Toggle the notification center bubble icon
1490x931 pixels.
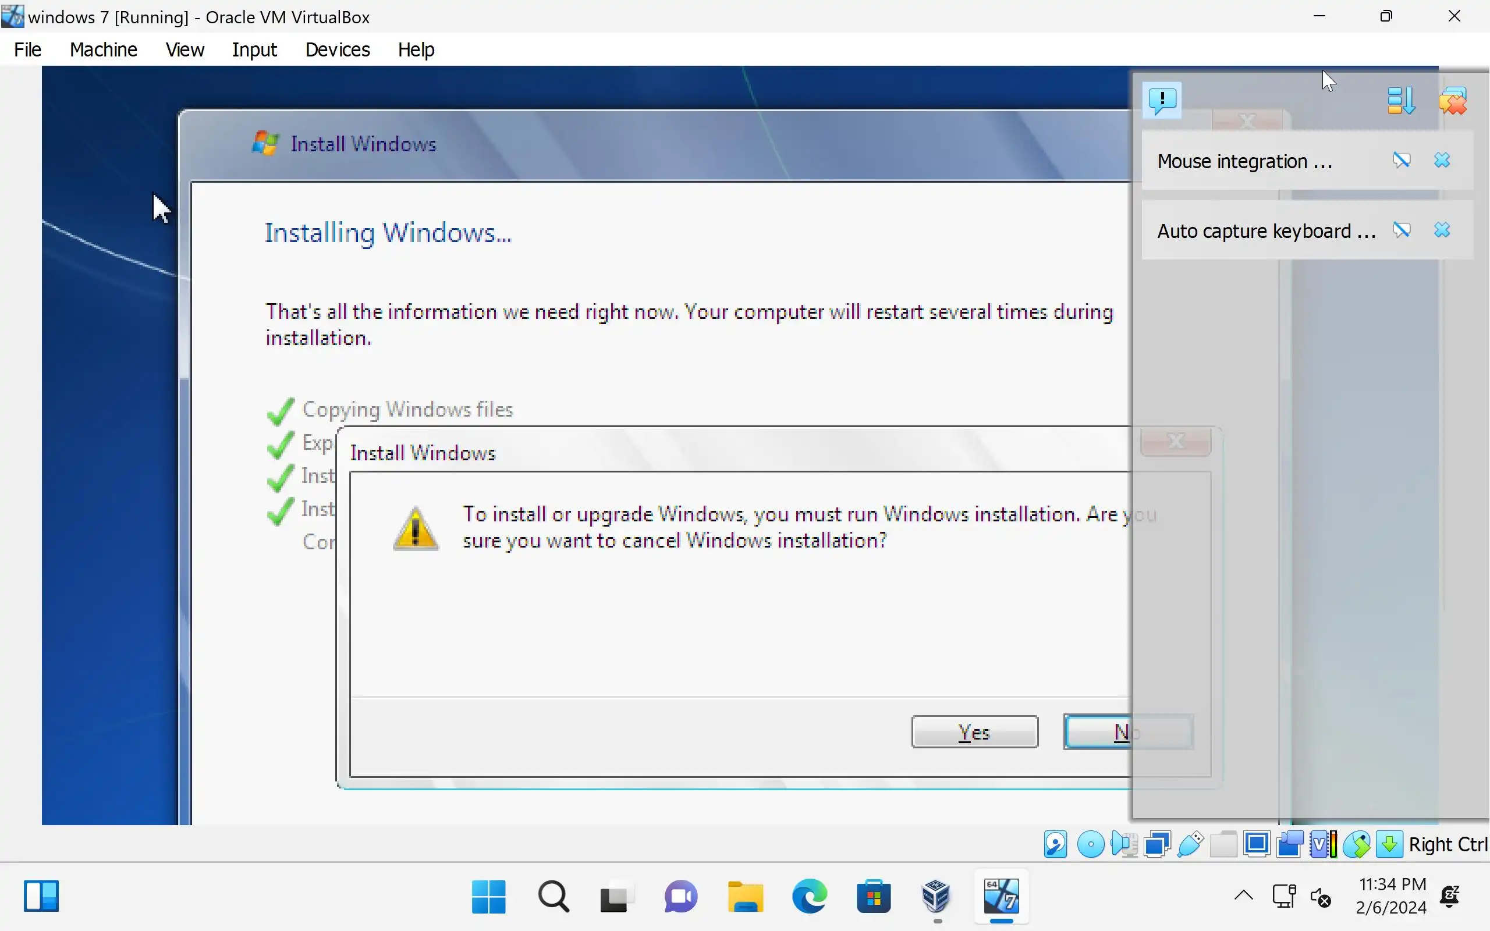click(x=1162, y=100)
